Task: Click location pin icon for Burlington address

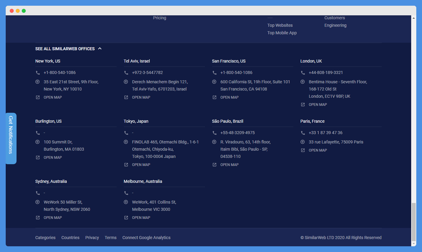Action: tap(38, 142)
